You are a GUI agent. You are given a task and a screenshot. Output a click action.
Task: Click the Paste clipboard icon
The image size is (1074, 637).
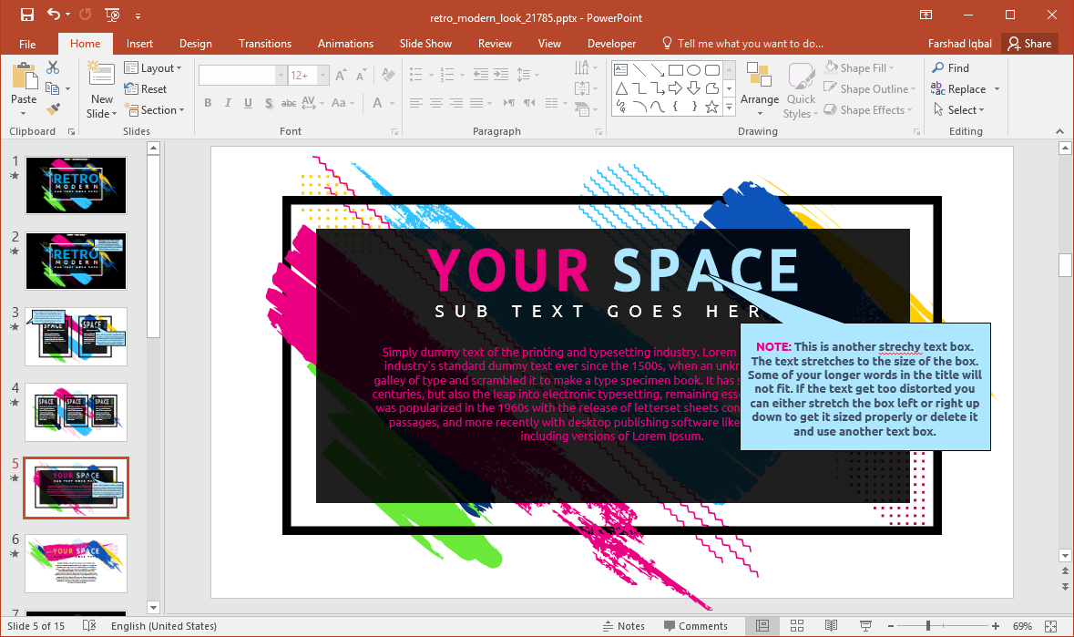point(24,76)
